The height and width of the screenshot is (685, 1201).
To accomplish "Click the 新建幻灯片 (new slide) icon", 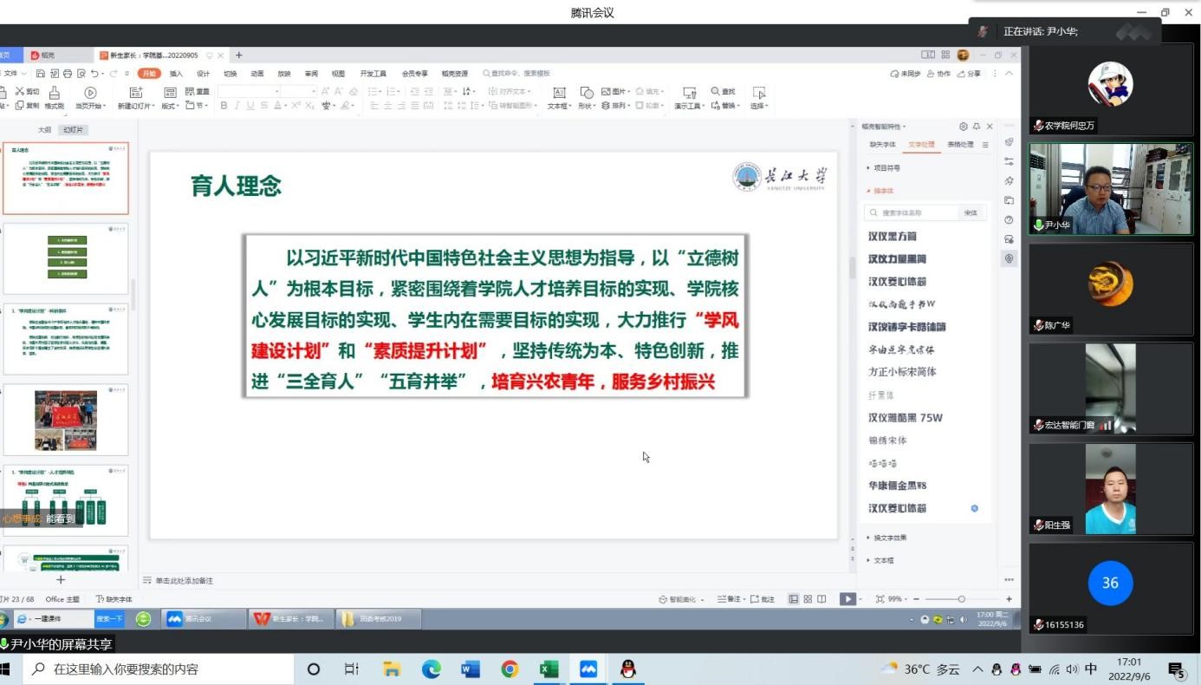I will click(x=135, y=93).
